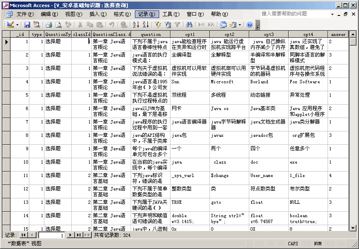Viewport: 359px width, 249px height.
Task: Run the spelling check icon
Action: 68,24
